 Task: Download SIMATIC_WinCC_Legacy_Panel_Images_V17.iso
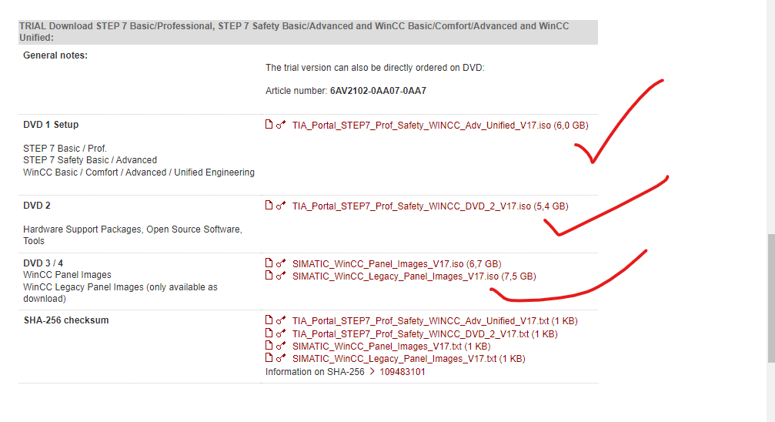[395, 276]
